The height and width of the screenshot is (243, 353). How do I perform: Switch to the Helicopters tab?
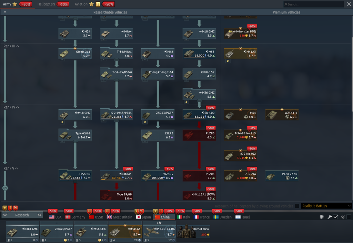[x=46, y=4]
